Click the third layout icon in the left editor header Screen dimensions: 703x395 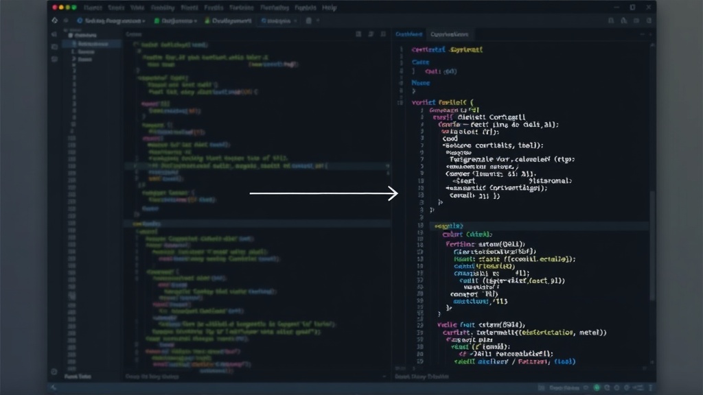point(383,34)
